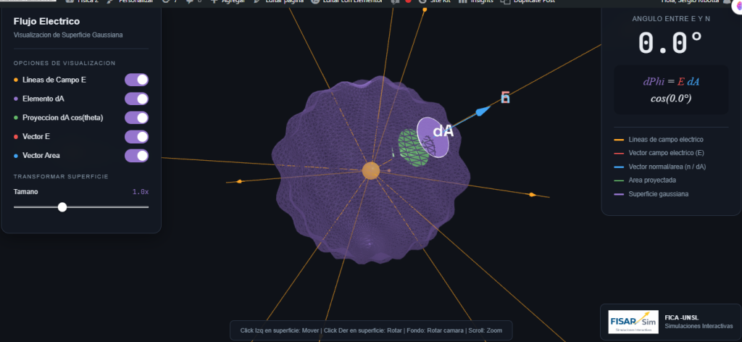Screen dimensions: 742x342
Task: Click the E vector label marker
Action: click(x=506, y=98)
